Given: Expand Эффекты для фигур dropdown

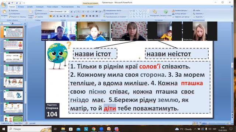Looking at the screenshot, I should click(x=181, y=17).
